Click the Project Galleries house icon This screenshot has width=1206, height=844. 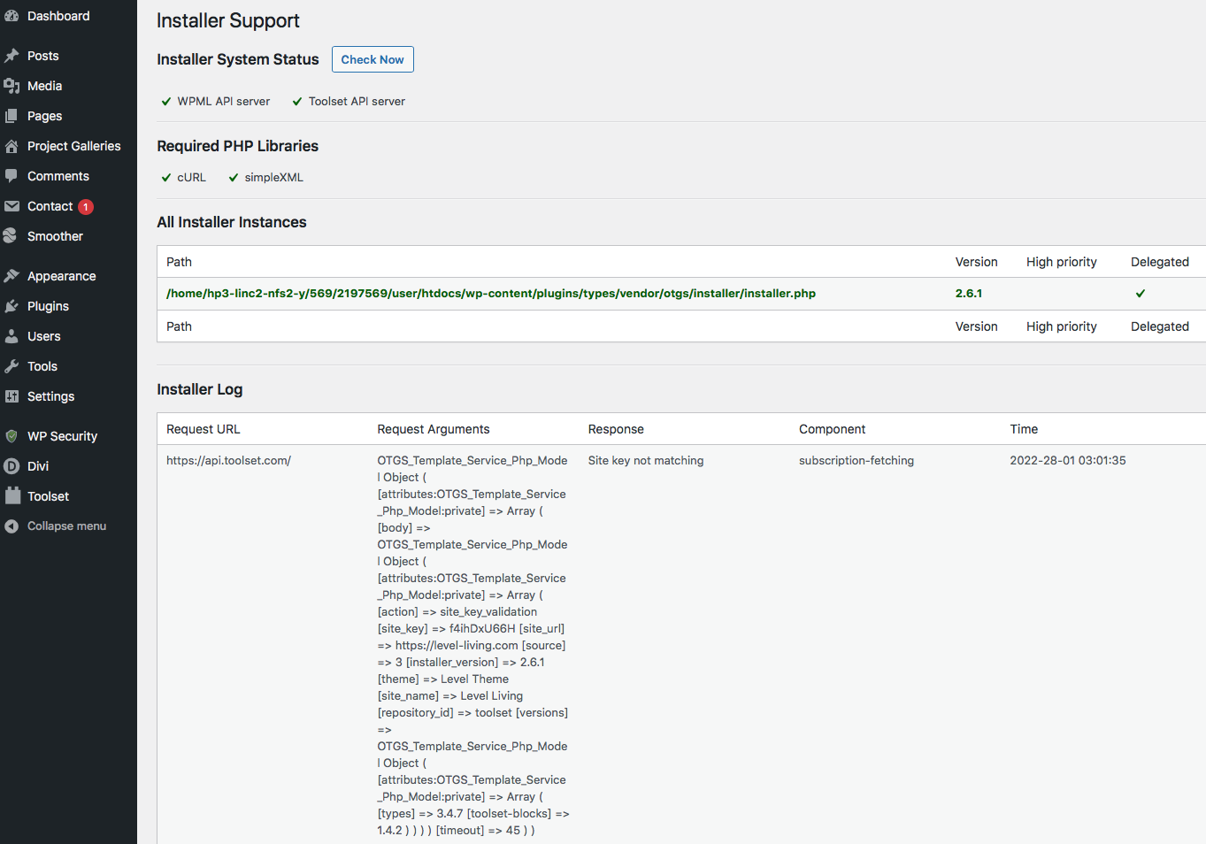coord(12,146)
